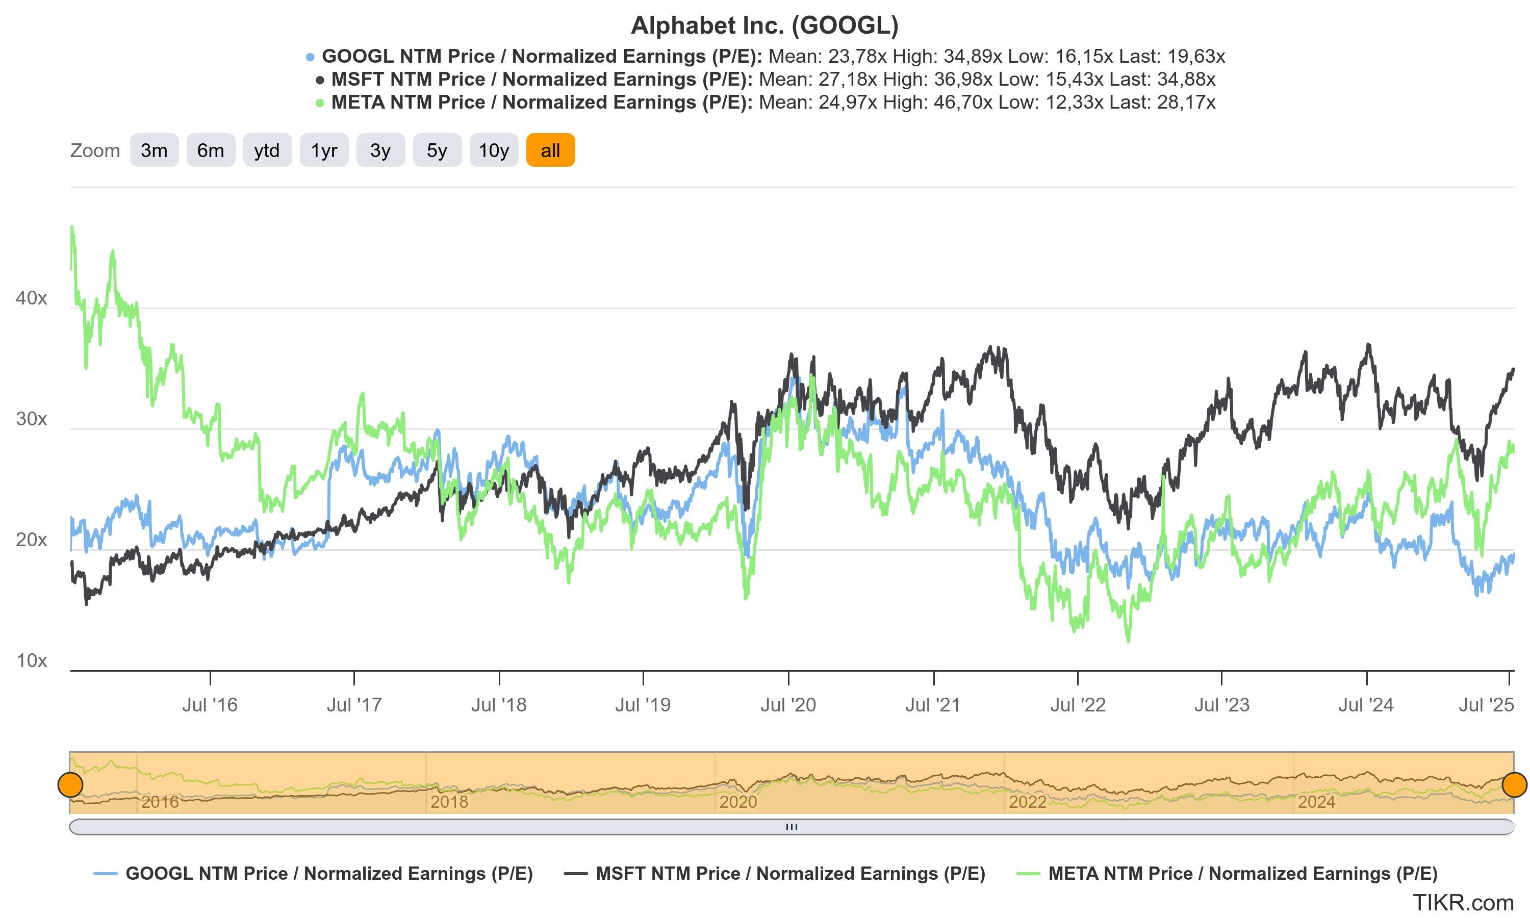Select the ytd zoom button

(267, 150)
